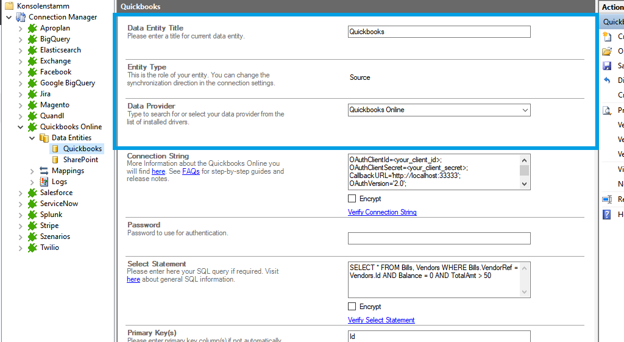The width and height of the screenshot is (624, 342).
Task: Select Jira in the connection tree
Action: [x=45, y=94]
